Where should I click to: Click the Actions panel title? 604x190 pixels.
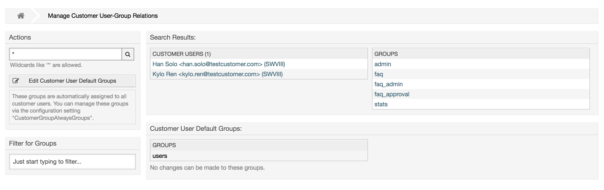pos(20,37)
